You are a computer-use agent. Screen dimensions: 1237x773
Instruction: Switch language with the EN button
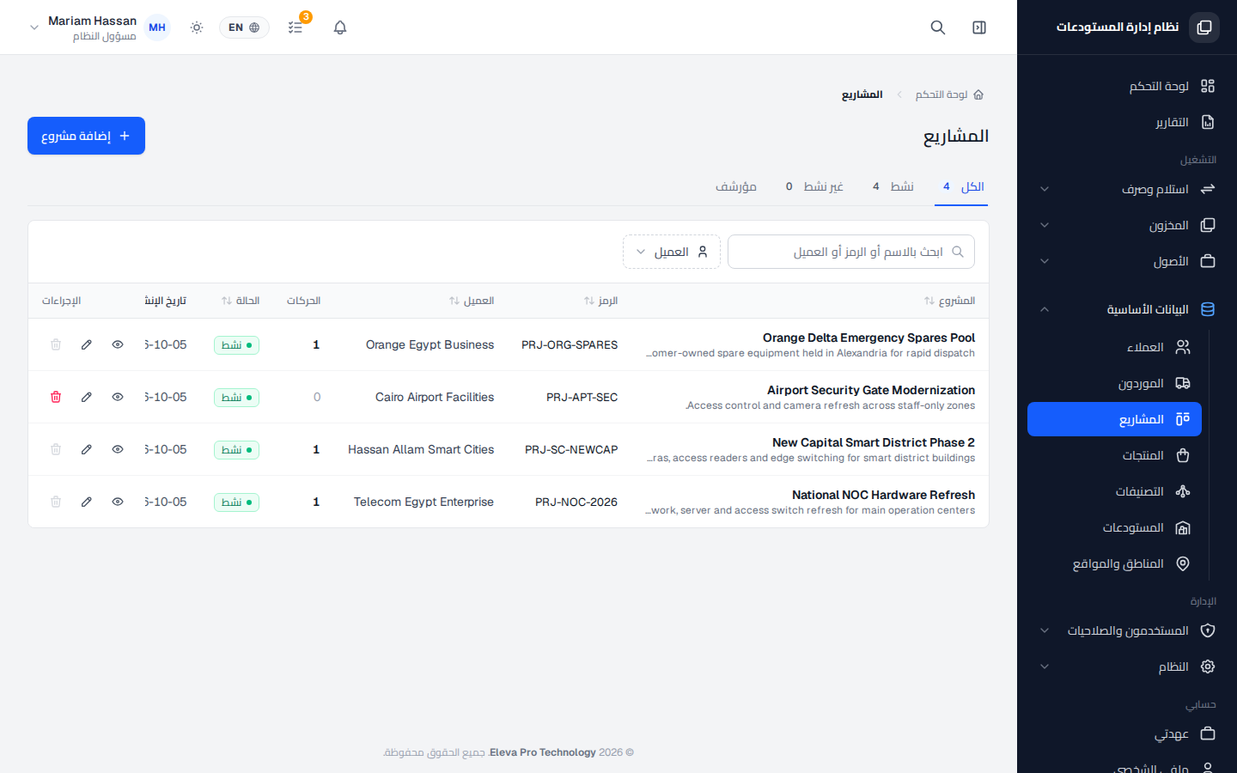[x=244, y=27]
